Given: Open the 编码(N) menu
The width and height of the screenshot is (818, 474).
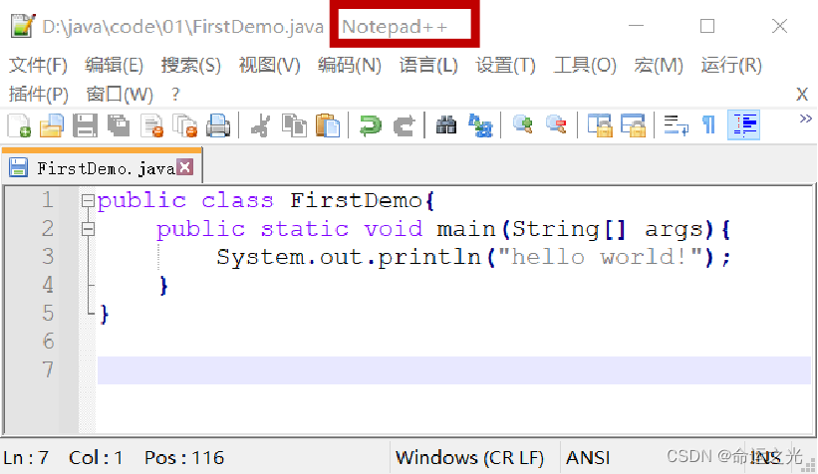Looking at the screenshot, I should tap(350, 65).
